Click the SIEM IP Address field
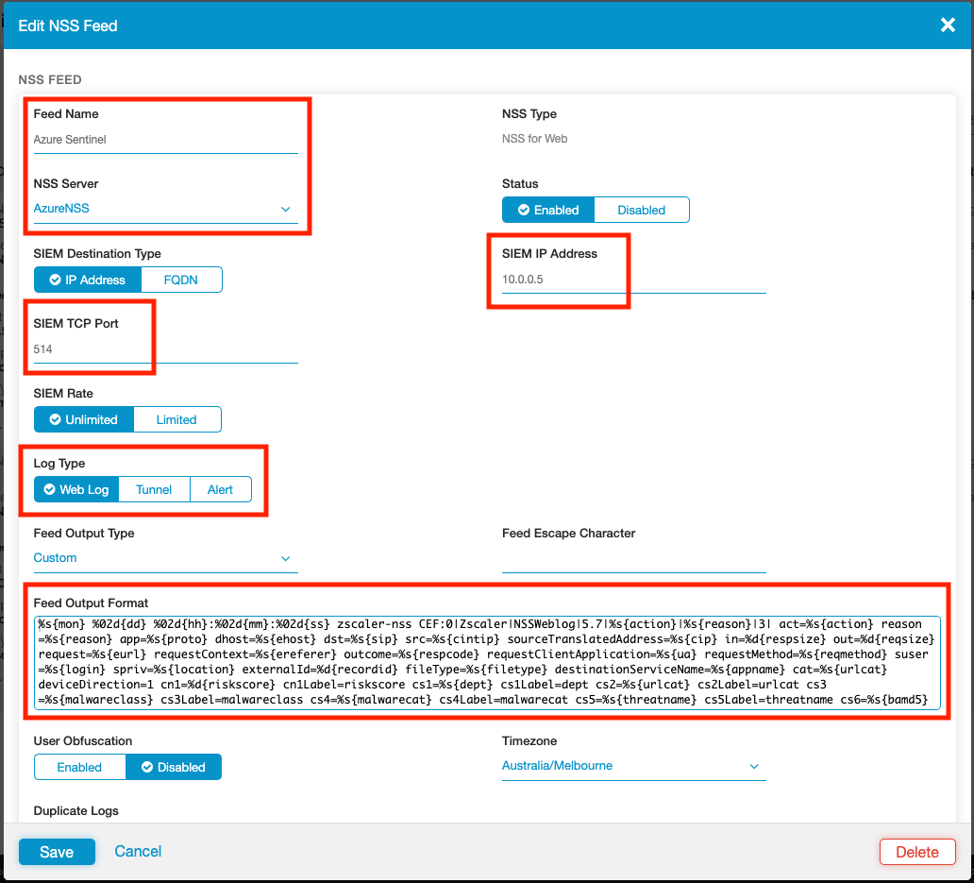Viewport: 974px width, 883px height. 633,280
